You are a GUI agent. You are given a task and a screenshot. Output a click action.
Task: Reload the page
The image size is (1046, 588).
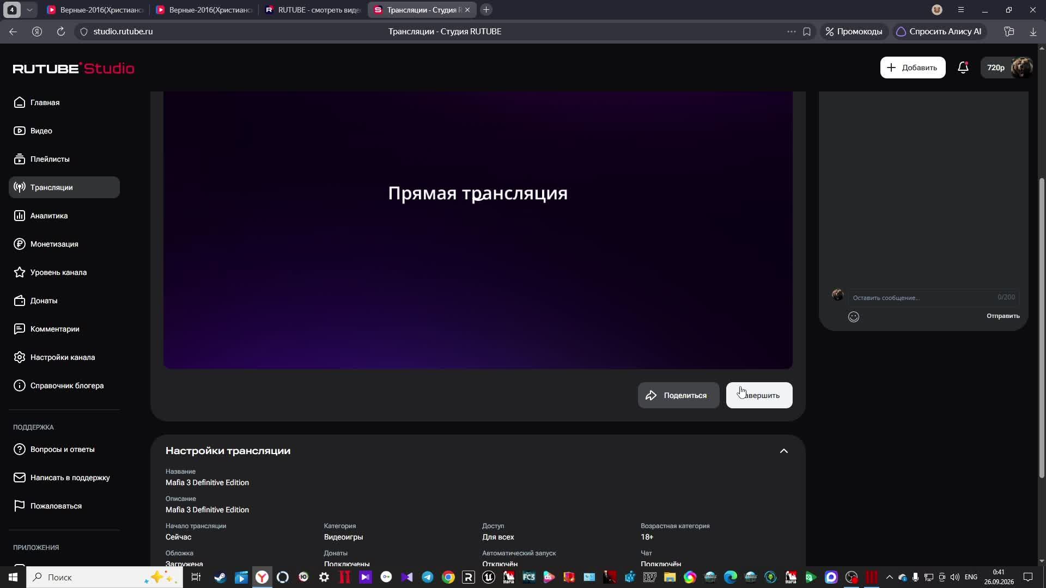[61, 32]
